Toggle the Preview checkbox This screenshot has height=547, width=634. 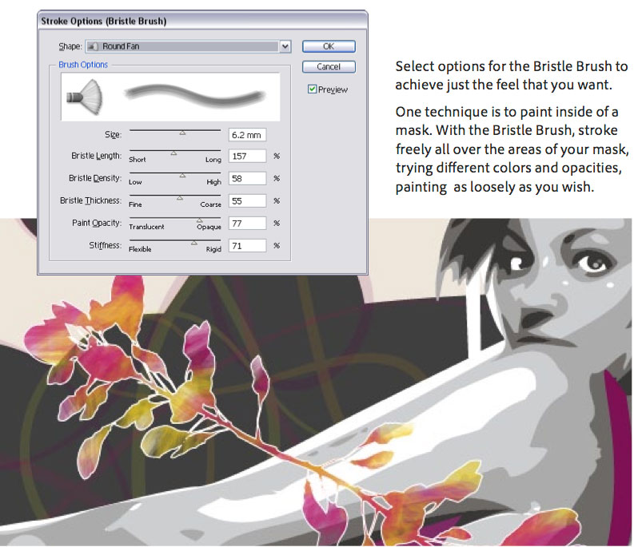pos(312,89)
